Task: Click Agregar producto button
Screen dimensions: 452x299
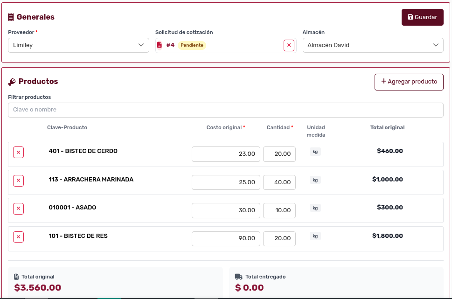Action: pos(409,82)
